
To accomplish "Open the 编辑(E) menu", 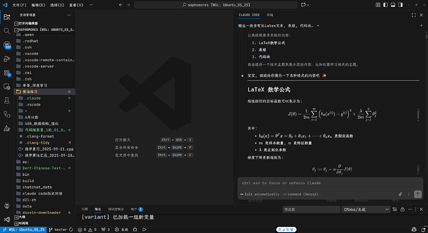I will (x=38, y=5).
